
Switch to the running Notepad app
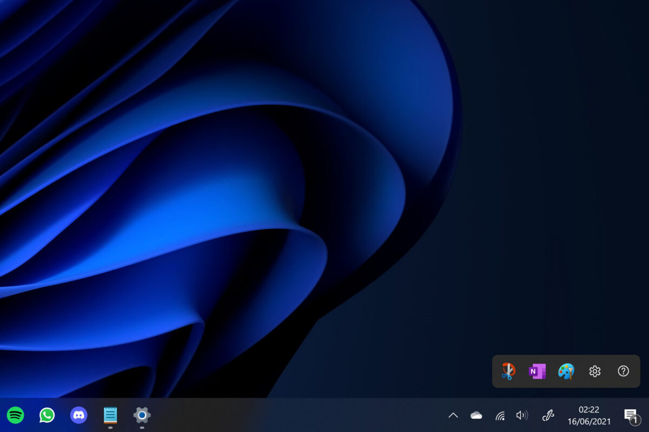click(110, 415)
